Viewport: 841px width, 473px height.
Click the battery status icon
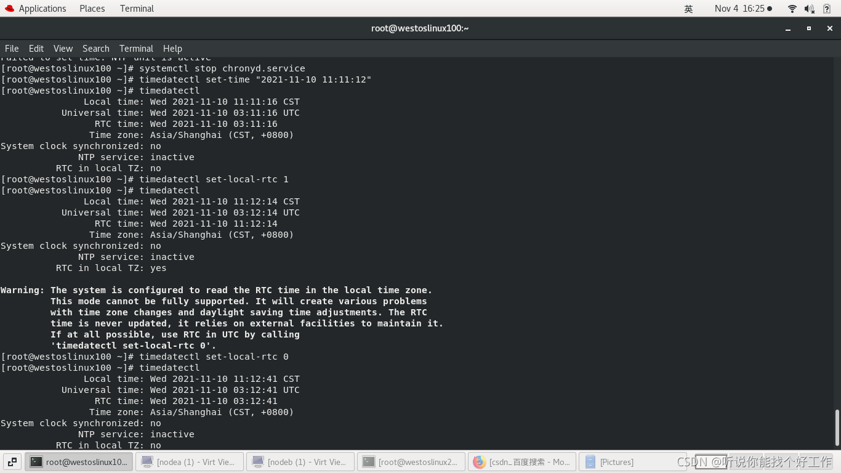point(827,9)
